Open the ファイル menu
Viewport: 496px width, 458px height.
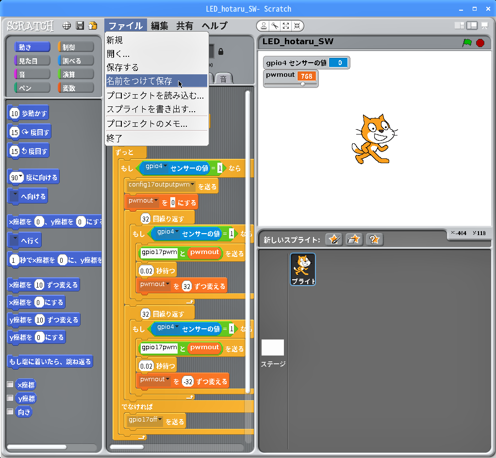126,26
